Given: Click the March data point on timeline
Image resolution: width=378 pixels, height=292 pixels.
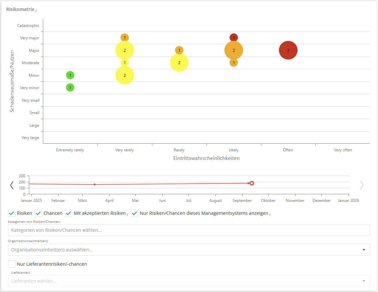Looking at the screenshot, I should point(95,185).
